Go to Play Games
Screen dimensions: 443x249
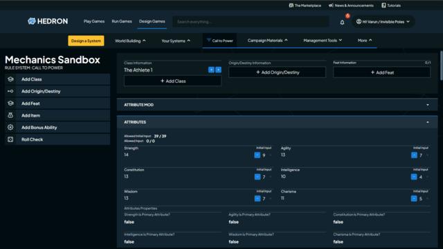pyautogui.click(x=94, y=21)
